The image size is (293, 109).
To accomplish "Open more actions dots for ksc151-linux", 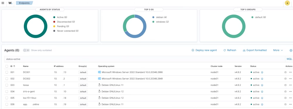I will pos(290,98).
